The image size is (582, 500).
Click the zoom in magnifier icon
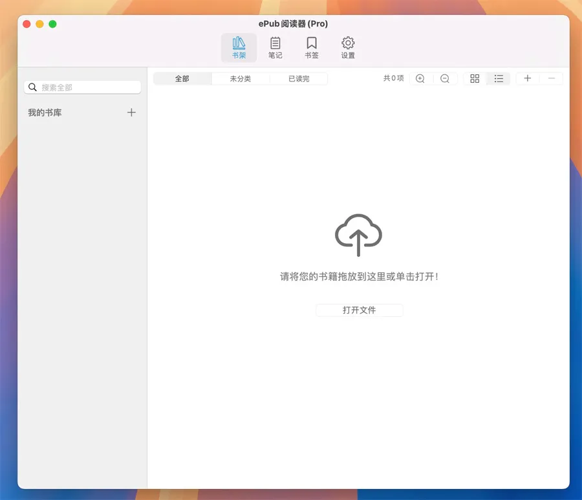[420, 78]
